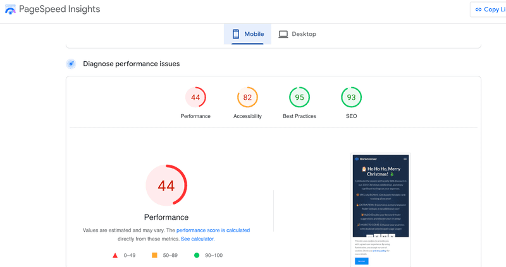
Task: Click the large Performance gauge showing 44
Action: pos(166,185)
